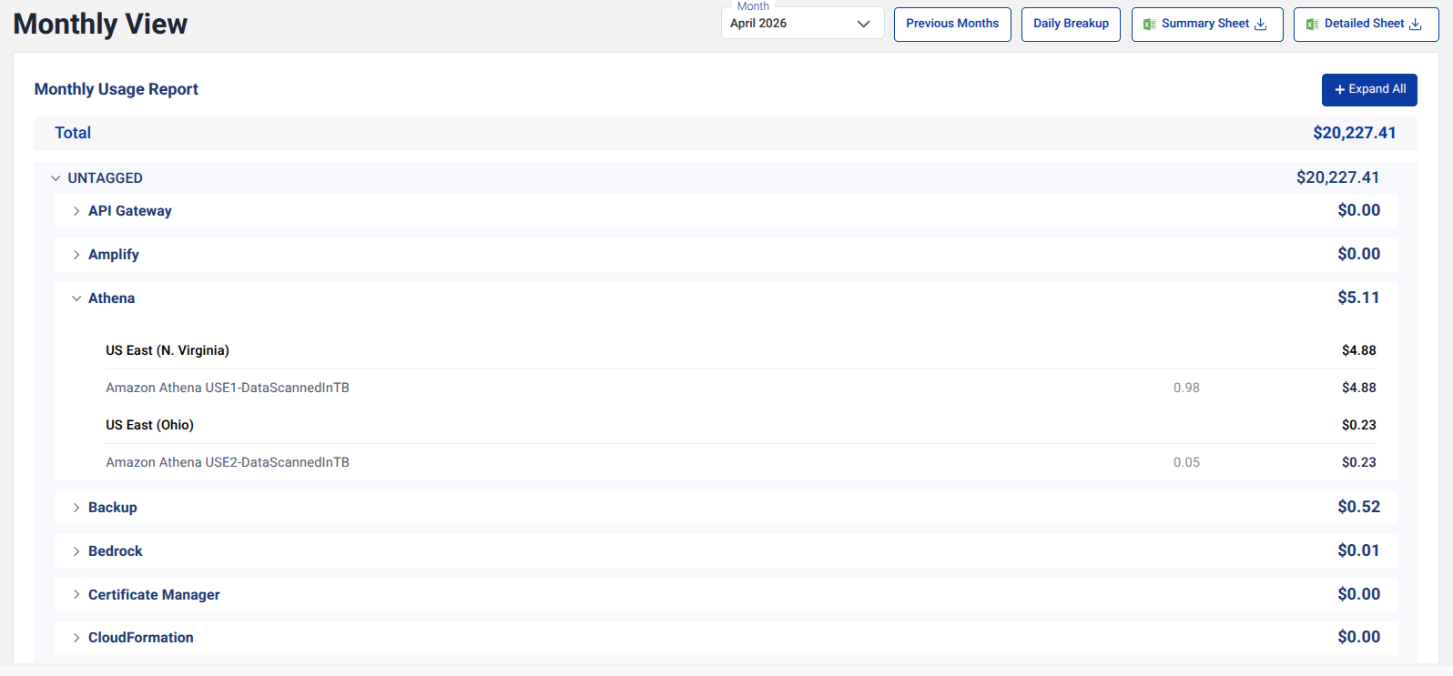
Task: Click the Expand All button
Action: pos(1369,90)
